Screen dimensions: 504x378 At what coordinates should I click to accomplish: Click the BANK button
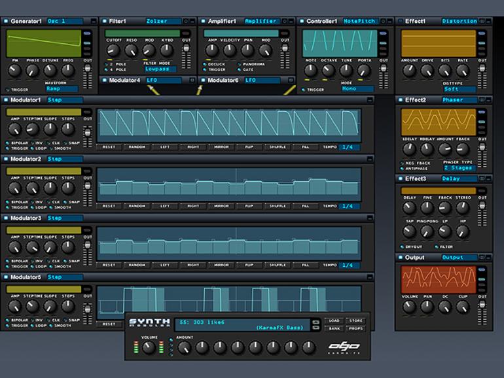(334, 328)
